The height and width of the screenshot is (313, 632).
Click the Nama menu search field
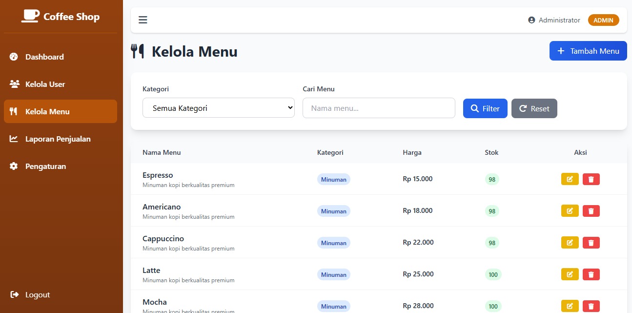[x=378, y=108]
